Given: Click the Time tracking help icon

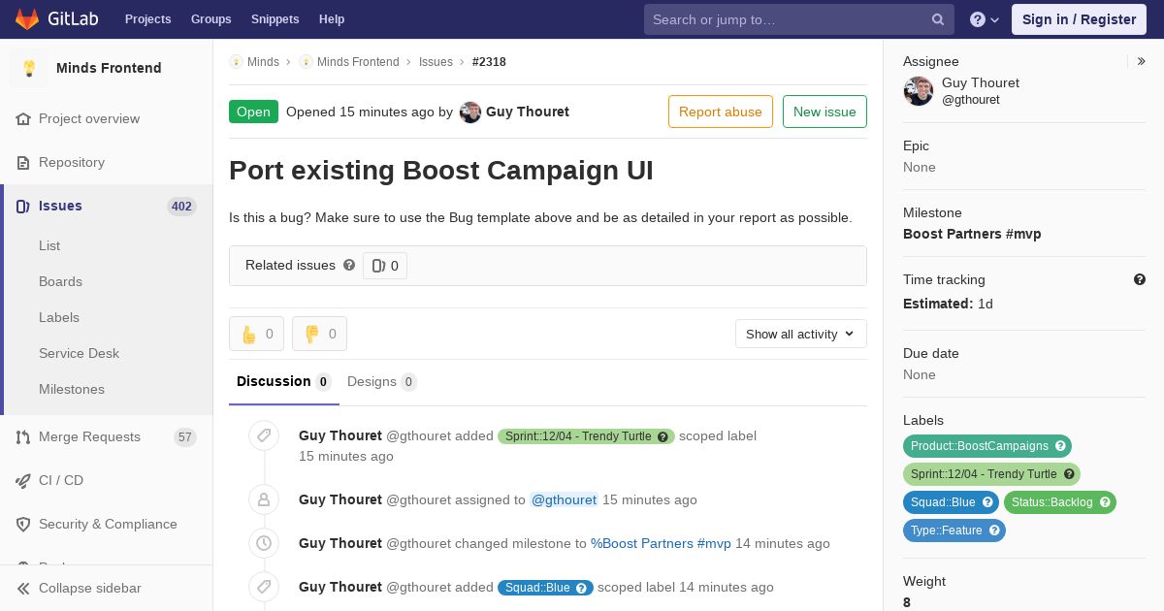Looking at the screenshot, I should coord(1140,279).
